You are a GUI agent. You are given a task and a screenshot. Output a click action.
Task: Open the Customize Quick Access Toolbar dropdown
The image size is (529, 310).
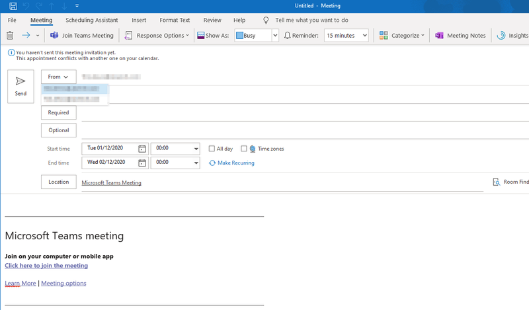tap(77, 6)
